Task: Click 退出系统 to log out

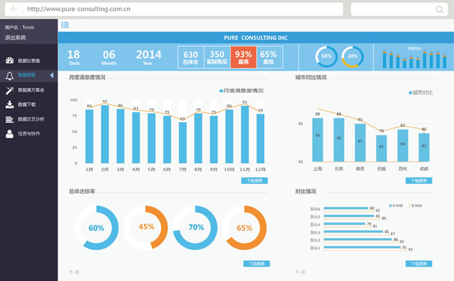Action: click(15, 37)
